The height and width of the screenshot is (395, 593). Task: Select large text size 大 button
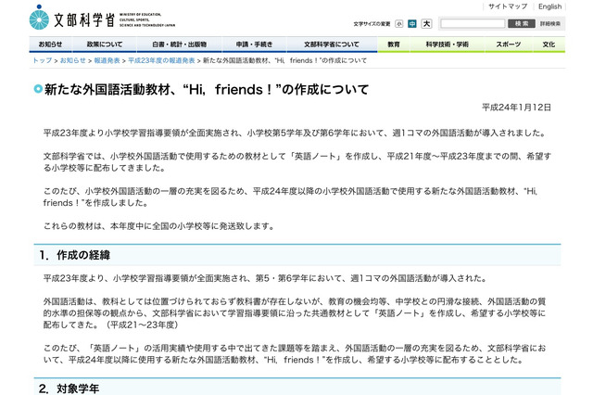[426, 23]
